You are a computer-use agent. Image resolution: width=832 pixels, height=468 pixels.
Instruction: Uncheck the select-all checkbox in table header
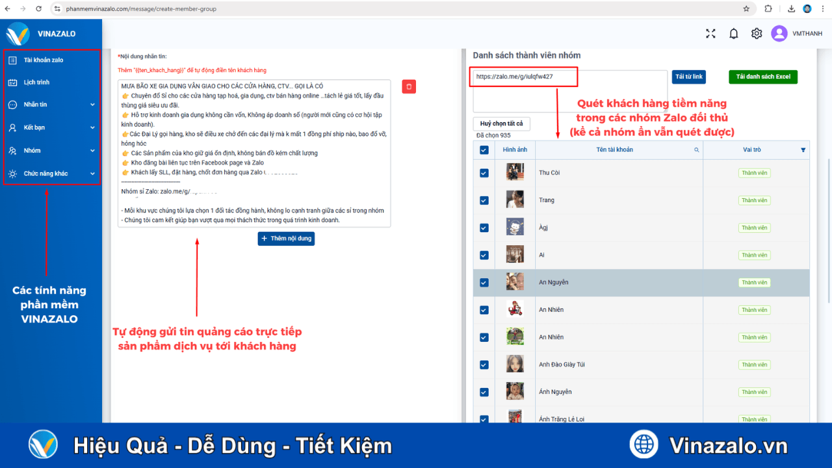point(484,149)
